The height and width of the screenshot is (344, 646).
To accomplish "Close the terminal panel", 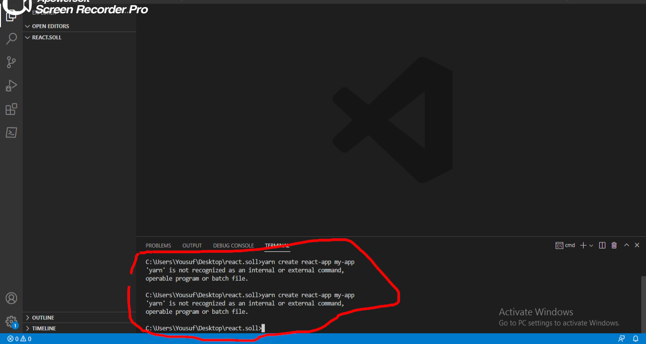I will (x=637, y=245).
